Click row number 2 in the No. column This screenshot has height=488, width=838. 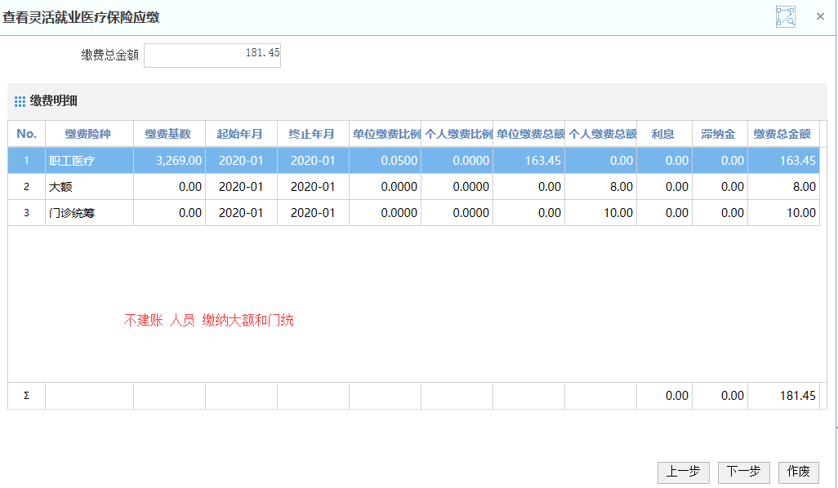pos(26,186)
